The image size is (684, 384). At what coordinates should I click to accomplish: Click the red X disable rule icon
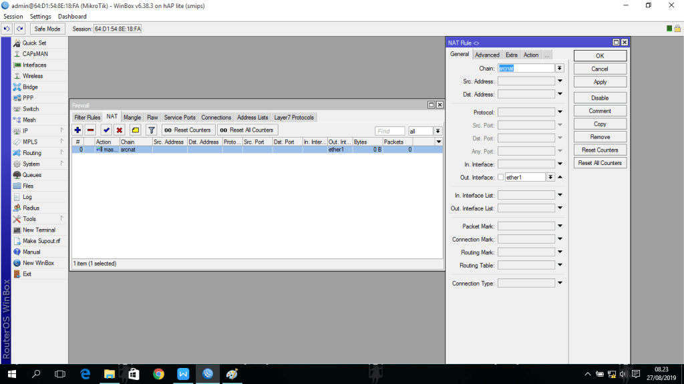tap(120, 130)
